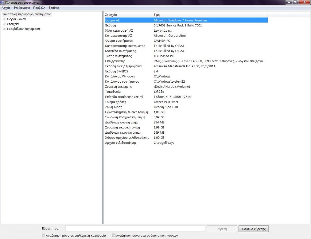
Task: Click the Microsoft Corporation value
Action: pos(170,36)
